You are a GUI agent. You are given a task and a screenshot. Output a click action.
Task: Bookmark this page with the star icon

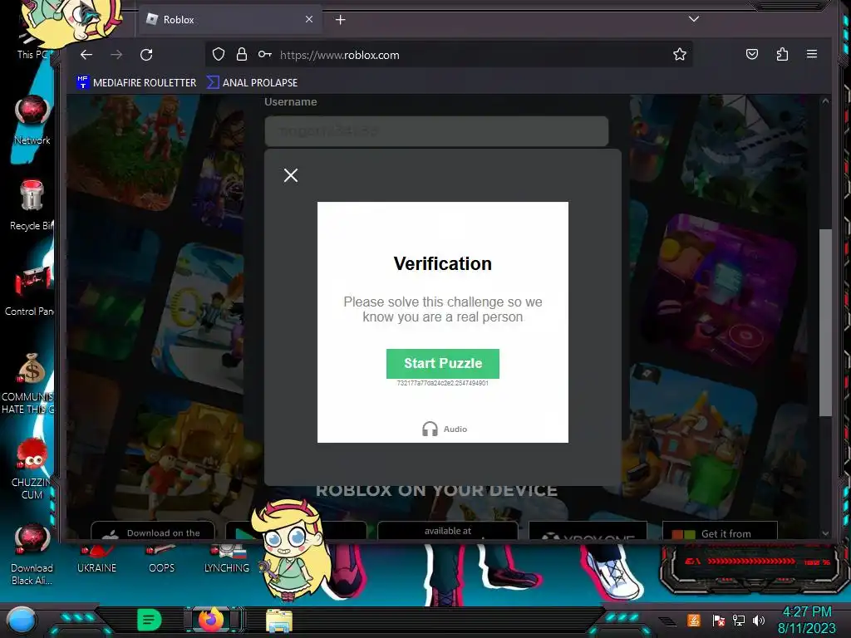tap(680, 54)
